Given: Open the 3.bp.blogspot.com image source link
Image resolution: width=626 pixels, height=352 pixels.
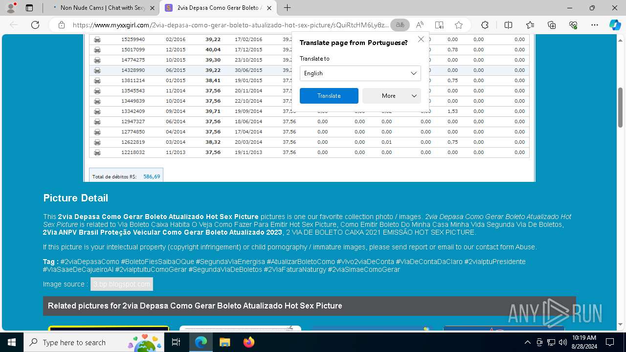Looking at the screenshot, I should pyautogui.click(x=122, y=284).
